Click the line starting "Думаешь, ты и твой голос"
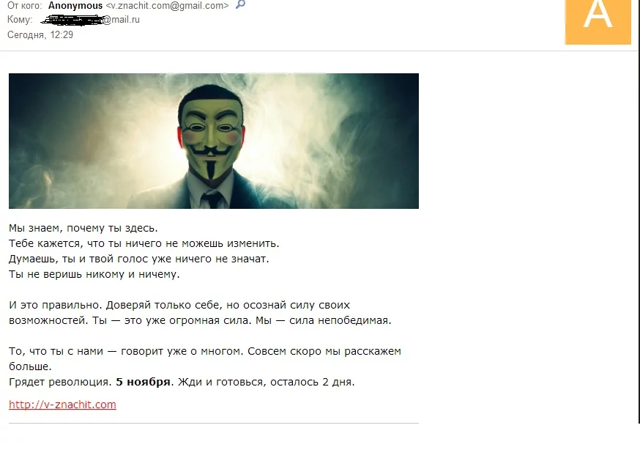Image resolution: width=640 pixels, height=450 pixels. point(139,259)
